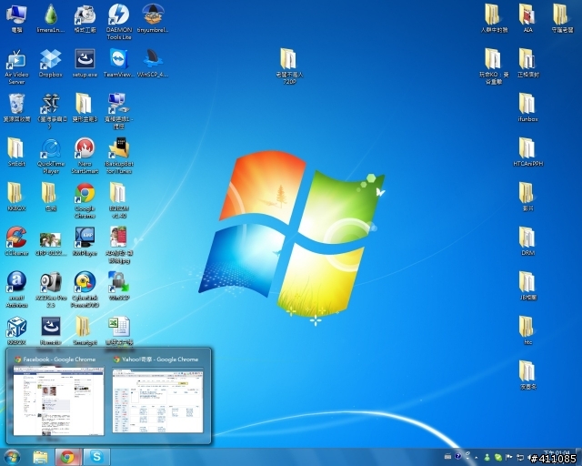
Task: Launch Google Chrome desktop shortcut
Action: (x=85, y=200)
